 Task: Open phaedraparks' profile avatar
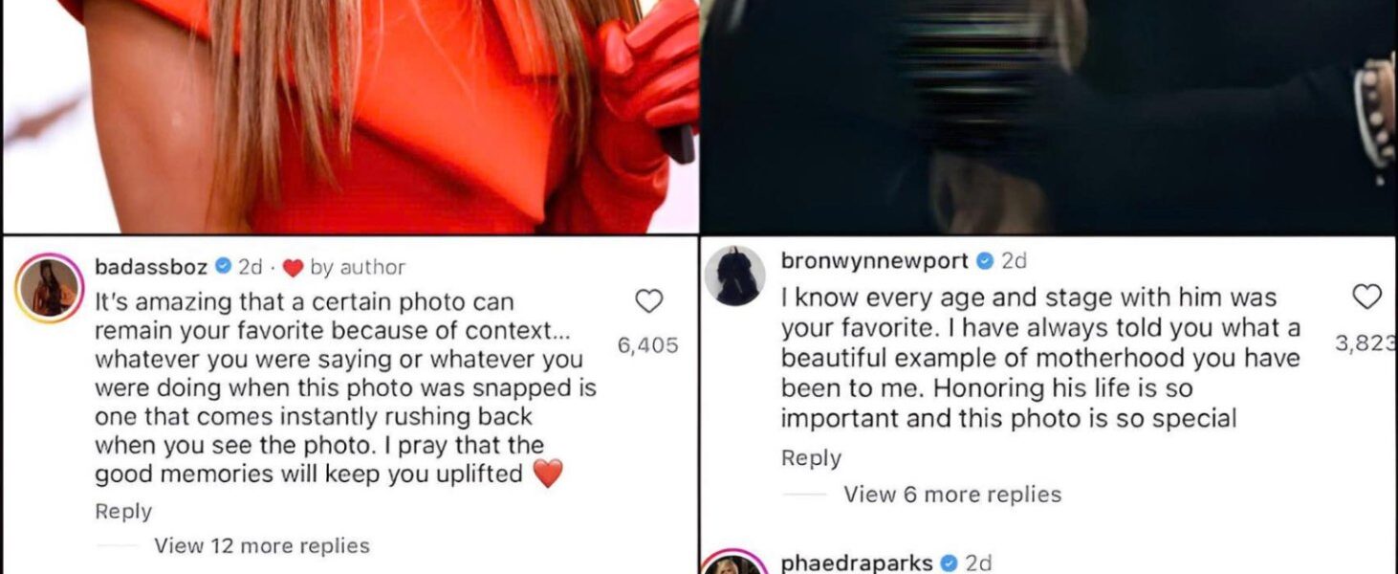[734, 563]
